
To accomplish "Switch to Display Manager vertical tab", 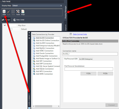I will [65, 12].
